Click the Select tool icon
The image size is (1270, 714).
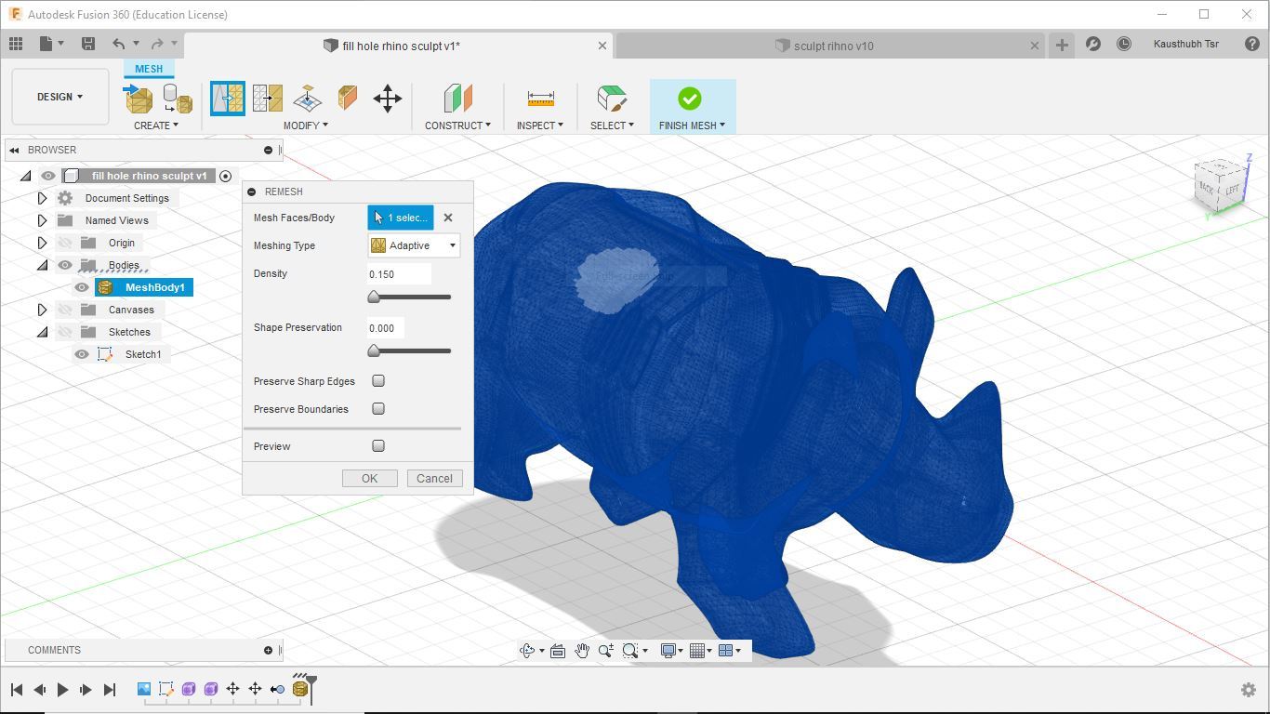point(612,98)
